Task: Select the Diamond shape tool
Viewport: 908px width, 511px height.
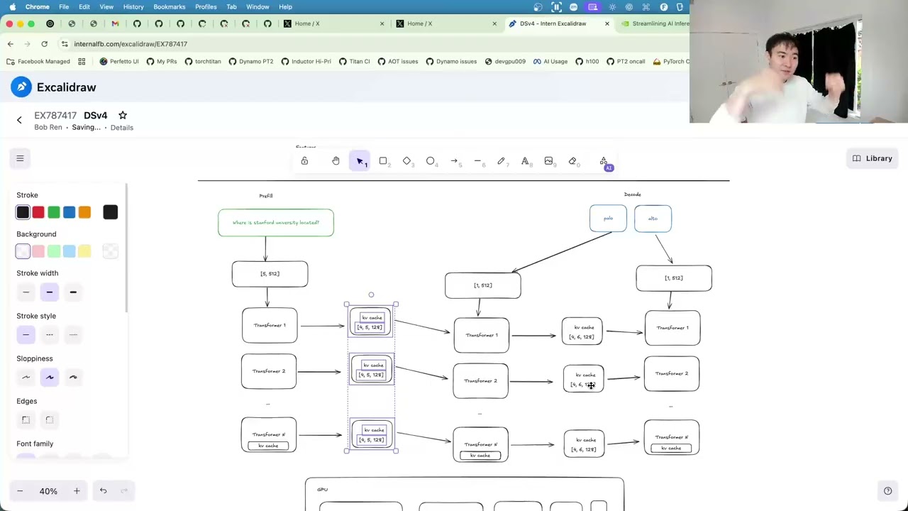Action: pyautogui.click(x=407, y=161)
